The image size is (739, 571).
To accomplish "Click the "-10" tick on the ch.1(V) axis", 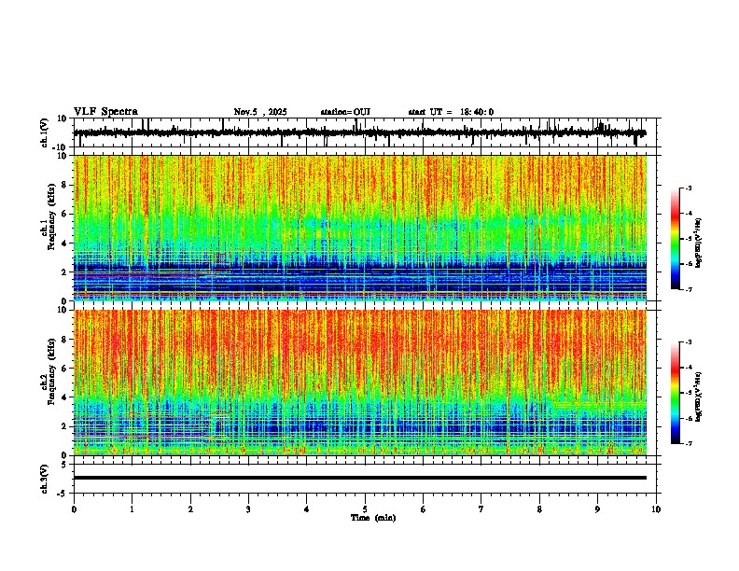I will (61, 147).
